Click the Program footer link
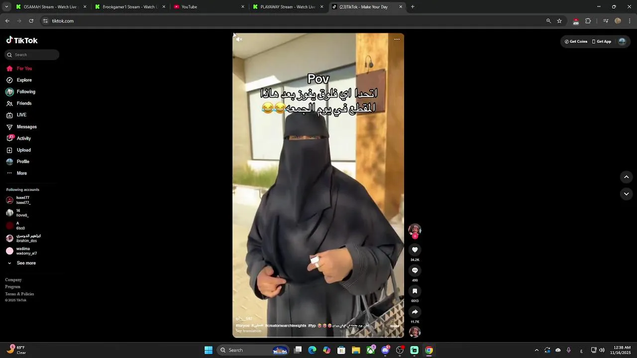The image size is (637, 358). (x=13, y=287)
